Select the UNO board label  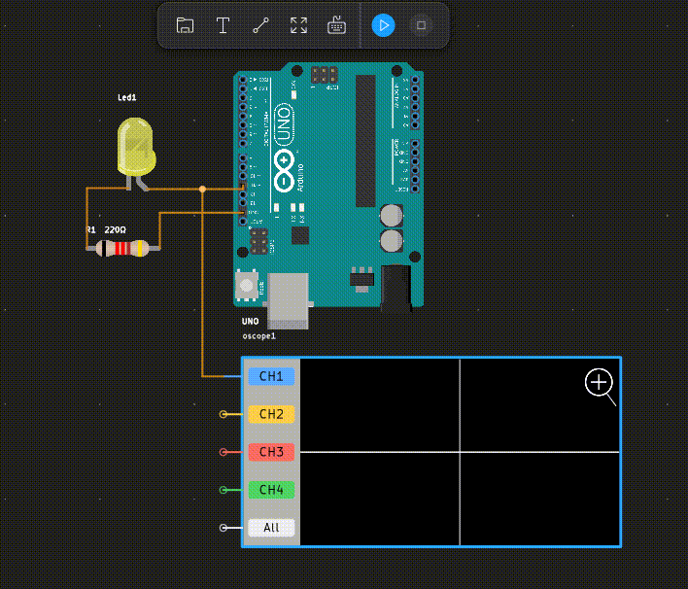250,322
